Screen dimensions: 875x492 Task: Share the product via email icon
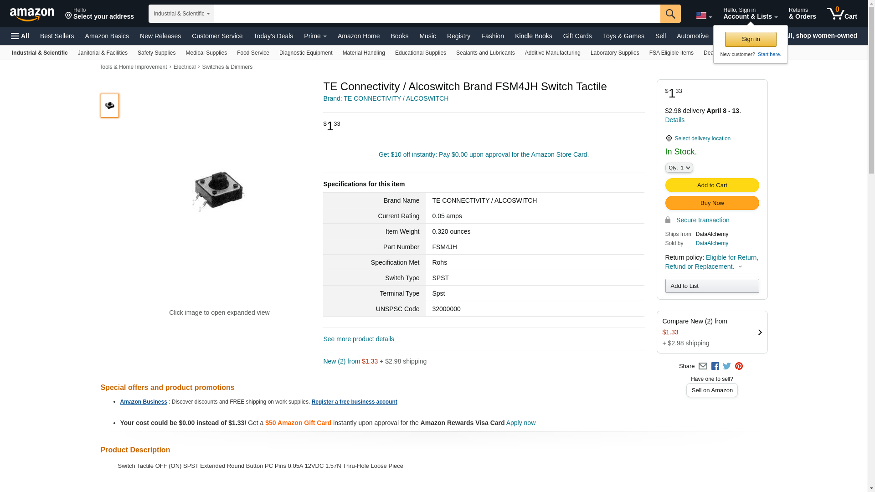pyautogui.click(x=703, y=366)
